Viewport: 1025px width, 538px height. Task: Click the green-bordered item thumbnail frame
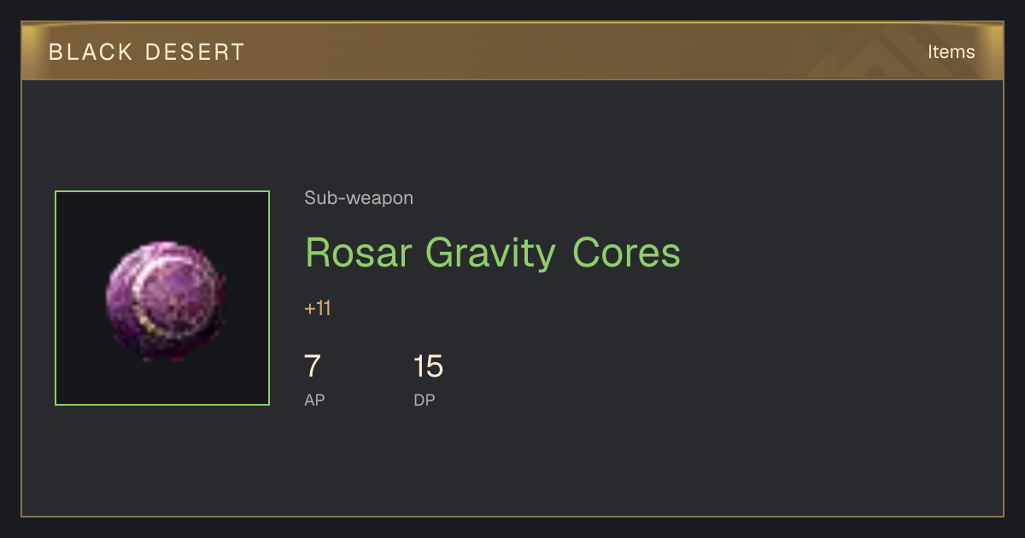pyautogui.click(x=162, y=298)
